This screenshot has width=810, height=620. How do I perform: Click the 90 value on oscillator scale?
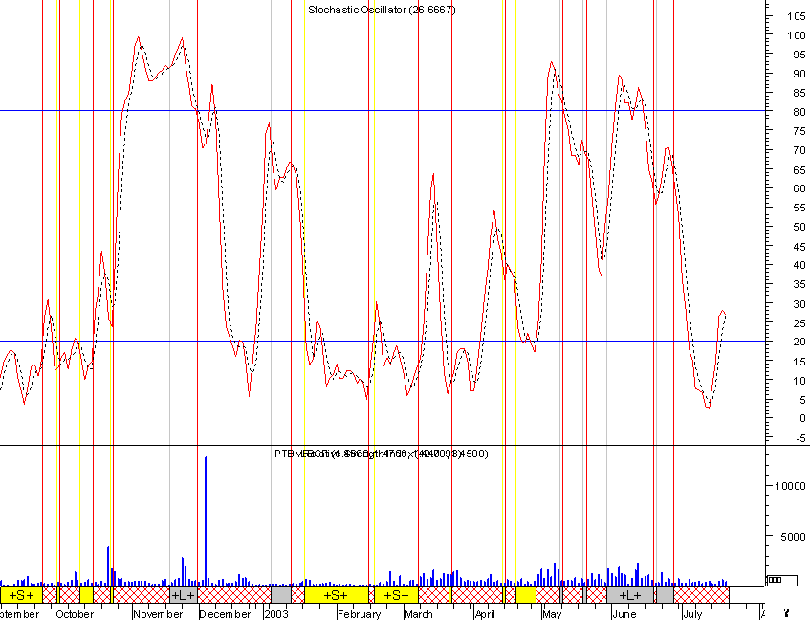[x=799, y=74]
